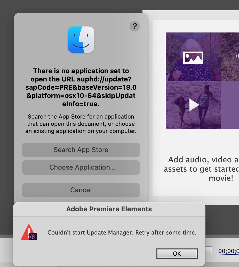Click Choose Application… button
This screenshot has width=239, height=267.
[81, 167]
